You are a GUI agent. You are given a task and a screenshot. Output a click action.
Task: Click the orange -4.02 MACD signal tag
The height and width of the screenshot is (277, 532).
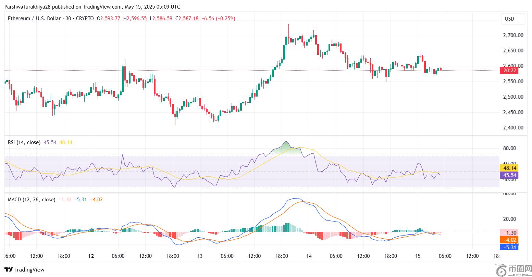tap(509, 240)
